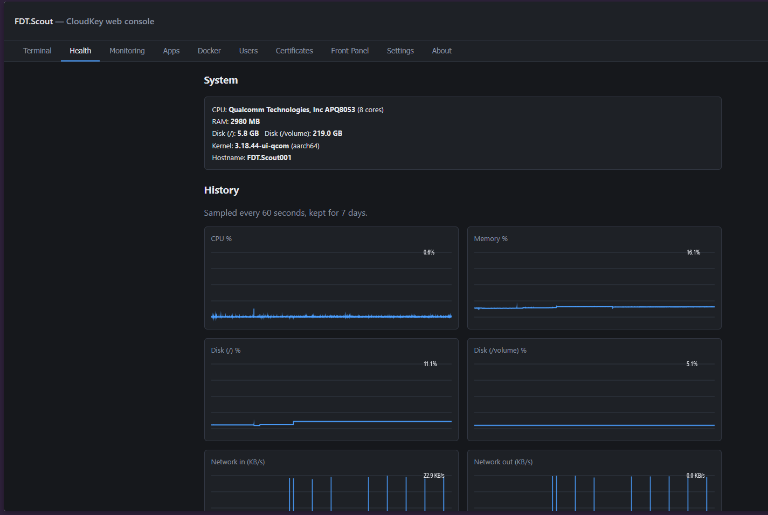Image resolution: width=768 pixels, height=515 pixels.
Task: Click the 0.0 KB/s network out value
Action: [696, 476]
